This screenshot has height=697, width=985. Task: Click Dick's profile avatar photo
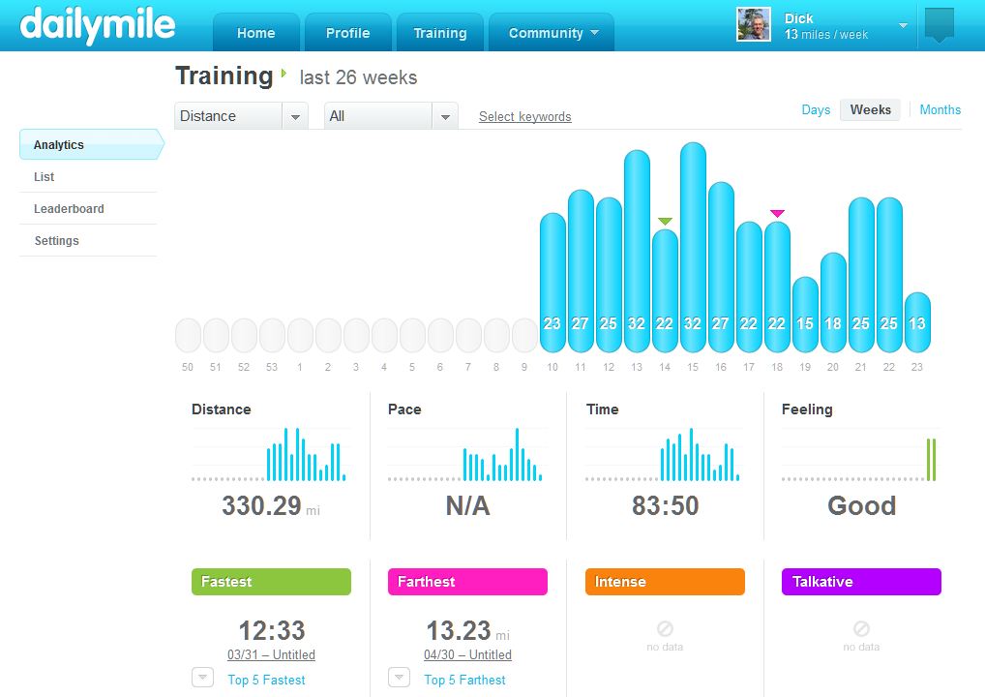[x=754, y=25]
